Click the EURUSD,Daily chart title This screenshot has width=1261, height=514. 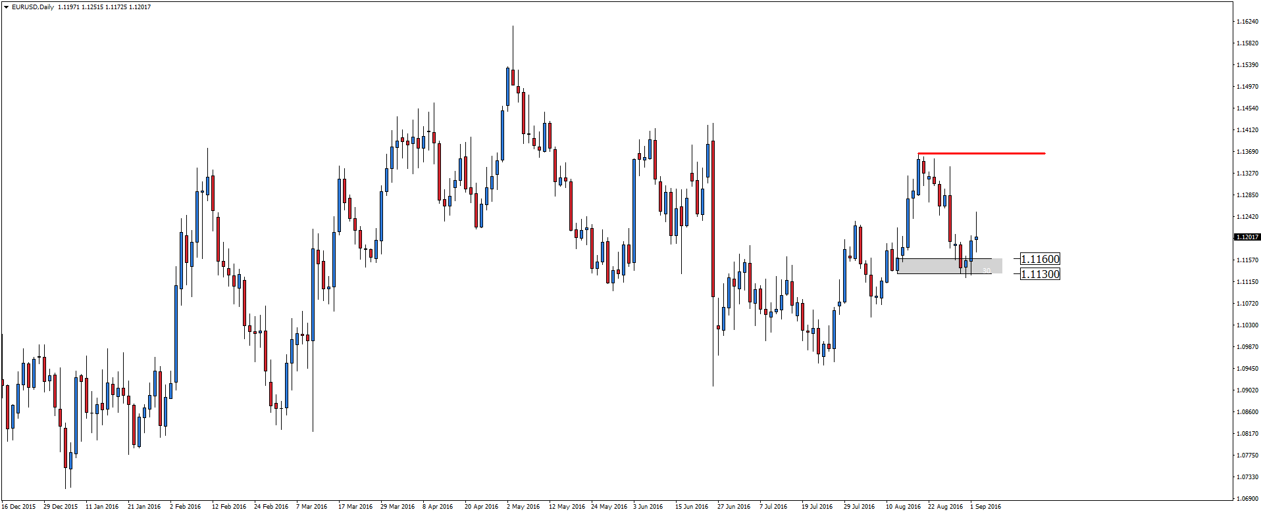(33, 7)
